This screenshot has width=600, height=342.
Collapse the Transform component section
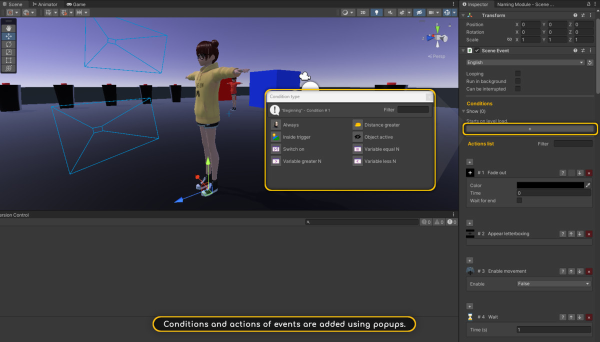click(463, 15)
